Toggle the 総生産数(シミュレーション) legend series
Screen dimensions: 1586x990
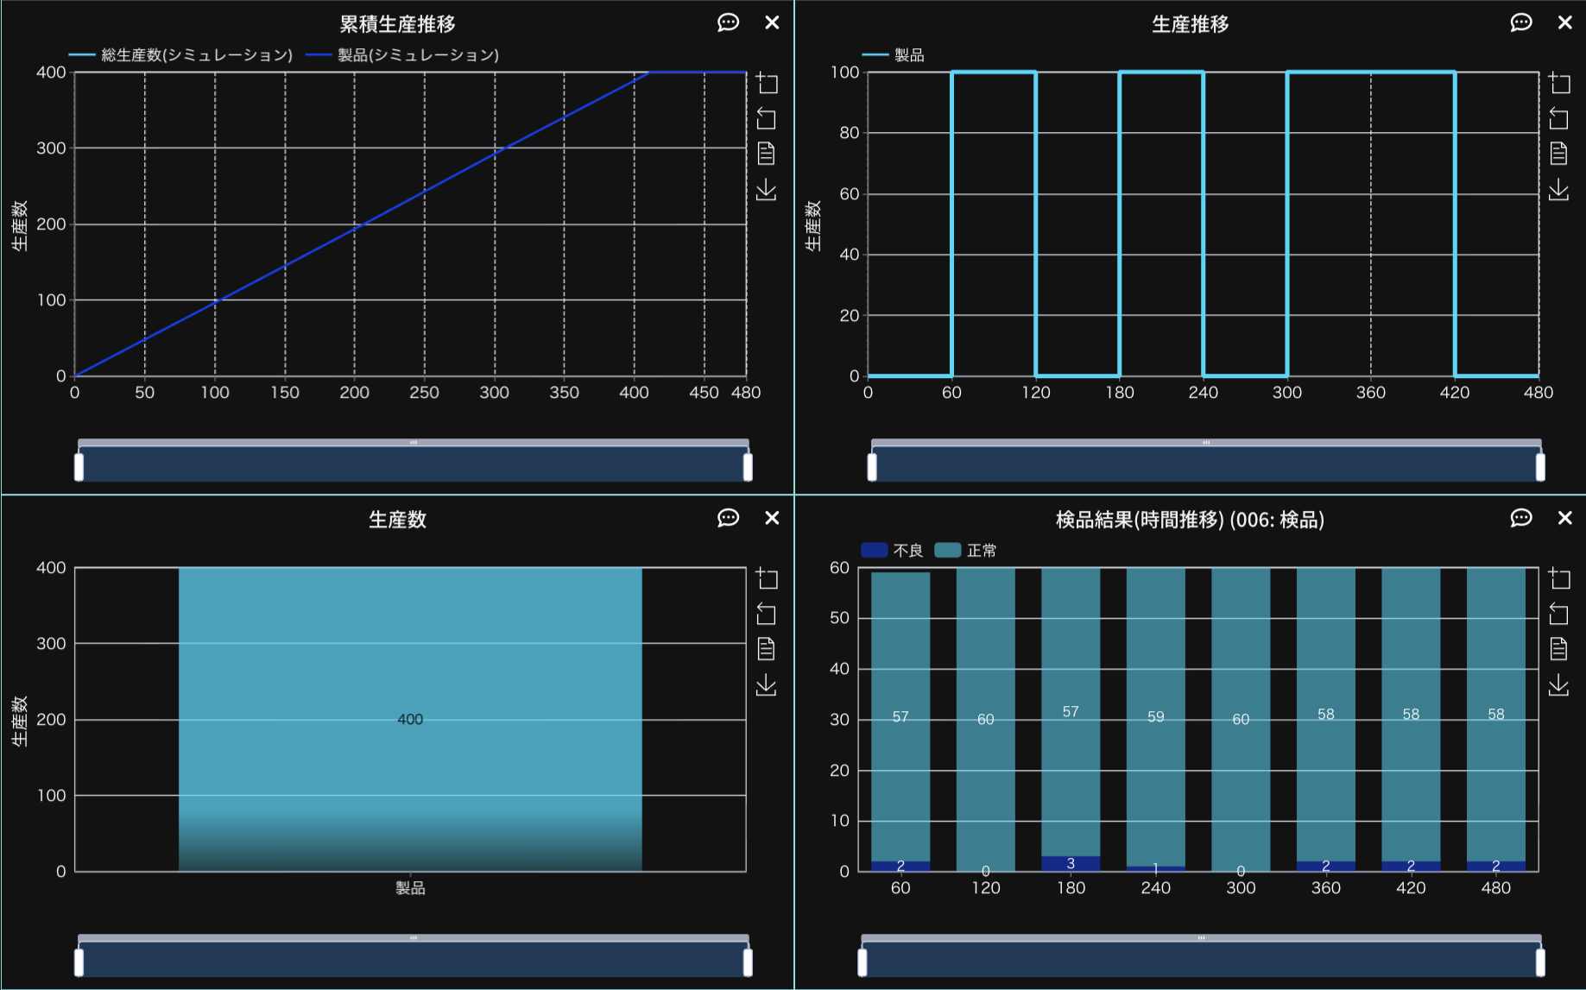coord(181,55)
